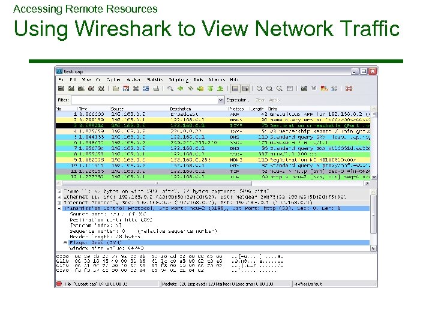Sort by the Destination column header

[199, 109]
